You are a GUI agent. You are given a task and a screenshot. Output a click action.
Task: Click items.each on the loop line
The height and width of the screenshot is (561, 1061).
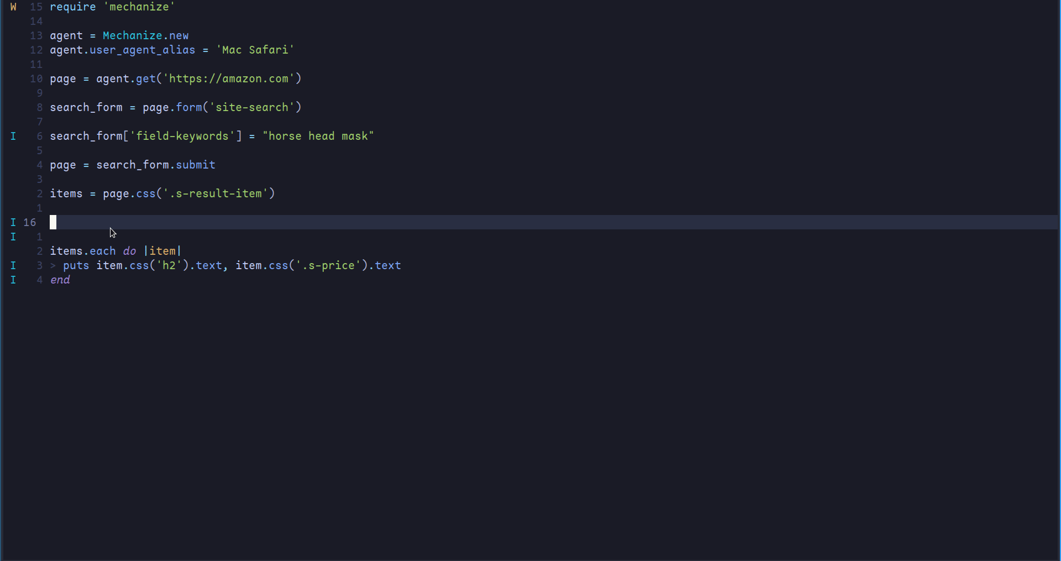[83, 251]
